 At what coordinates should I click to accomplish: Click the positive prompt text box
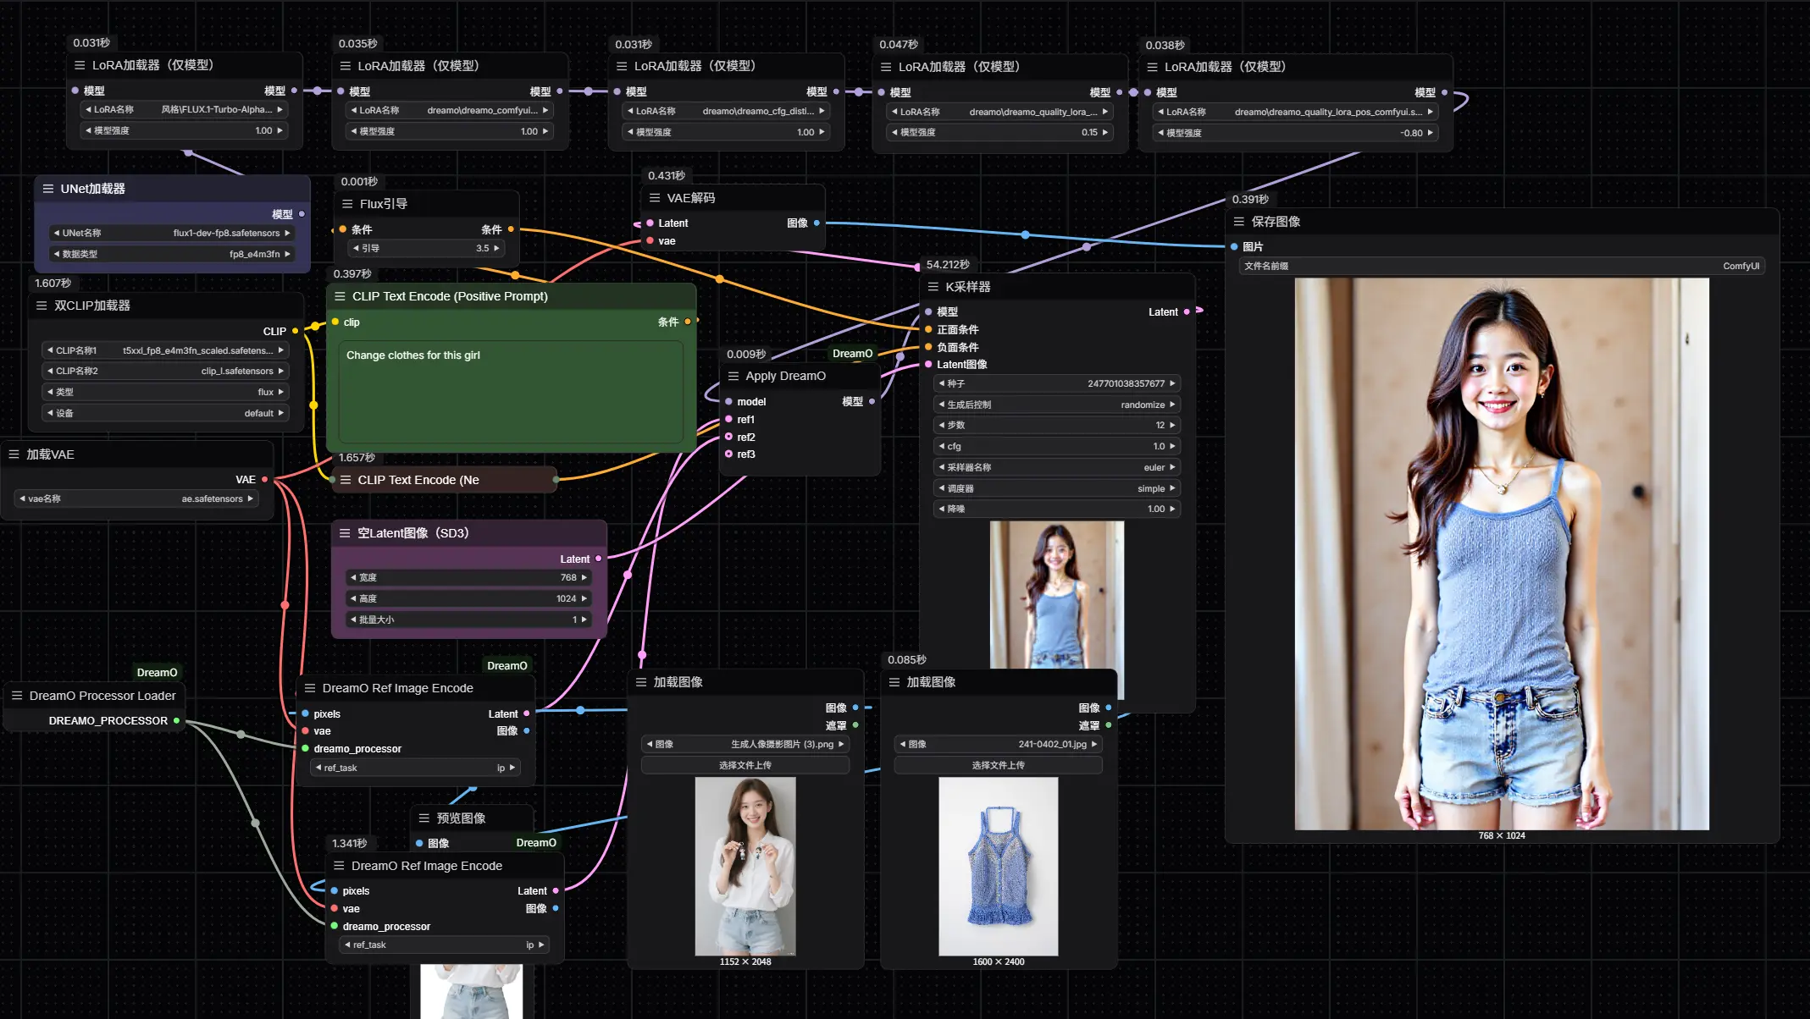click(x=511, y=392)
